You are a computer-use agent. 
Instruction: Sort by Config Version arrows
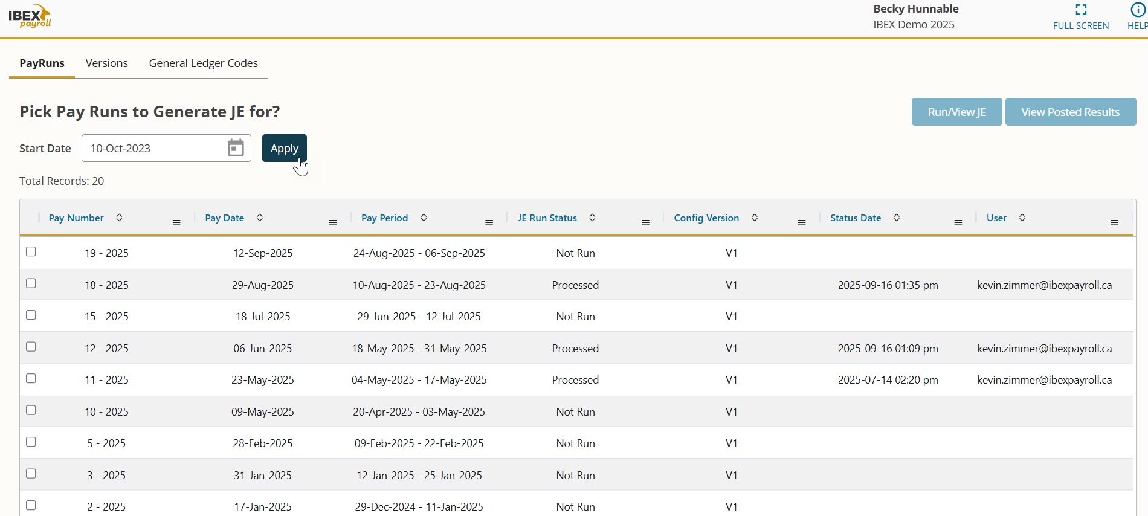(x=755, y=218)
